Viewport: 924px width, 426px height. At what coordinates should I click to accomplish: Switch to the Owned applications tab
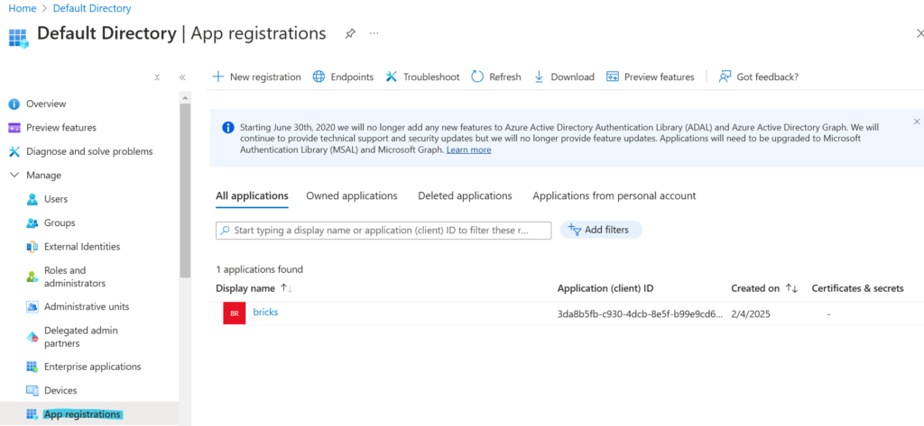coord(351,195)
